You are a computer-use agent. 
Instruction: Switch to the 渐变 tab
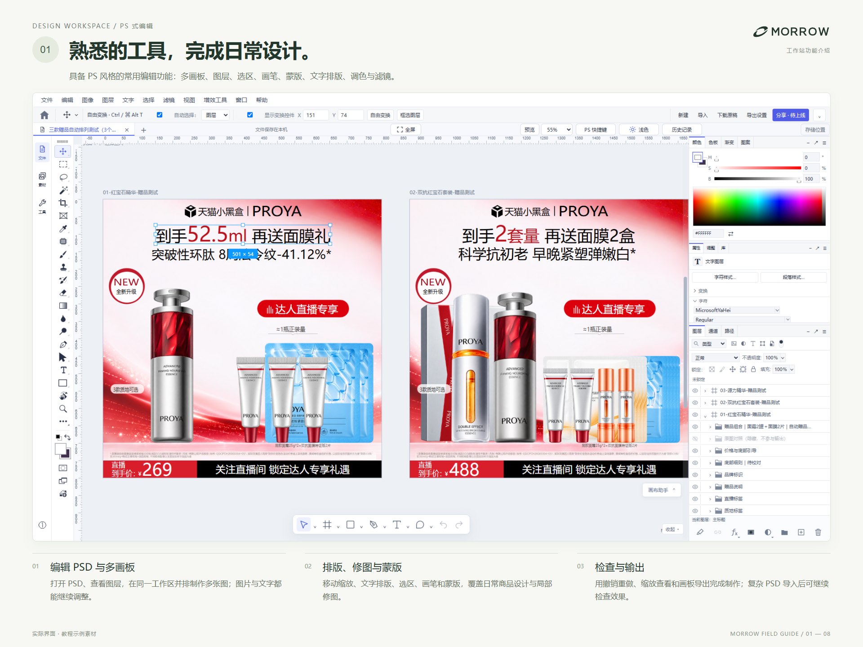pos(730,142)
